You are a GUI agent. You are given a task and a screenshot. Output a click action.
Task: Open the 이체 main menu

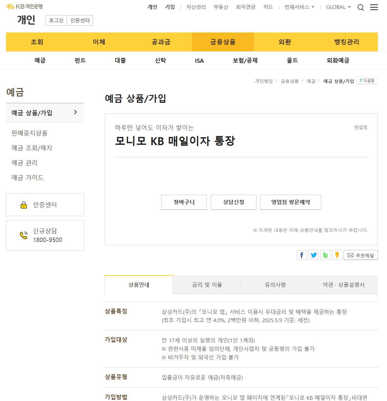pyautogui.click(x=99, y=42)
